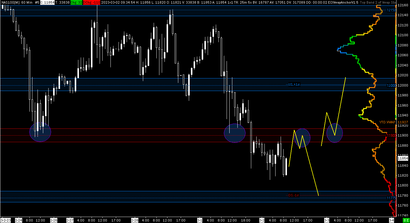Select the 3-1 date marker
The height and width of the screenshot is (223, 410).
click(200, 220)
